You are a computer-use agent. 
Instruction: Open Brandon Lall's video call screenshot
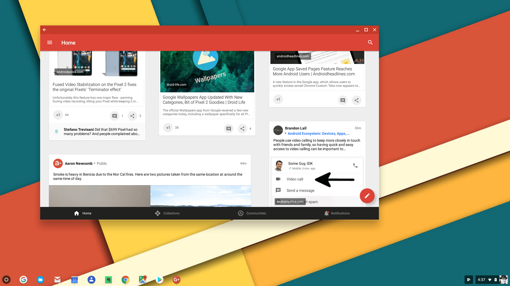click(x=317, y=182)
